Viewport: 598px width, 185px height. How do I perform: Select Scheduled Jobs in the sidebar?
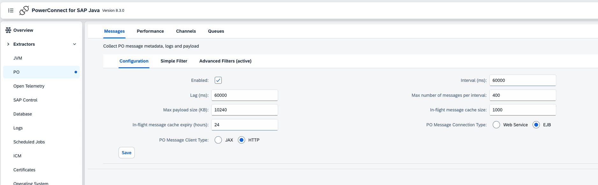29,142
